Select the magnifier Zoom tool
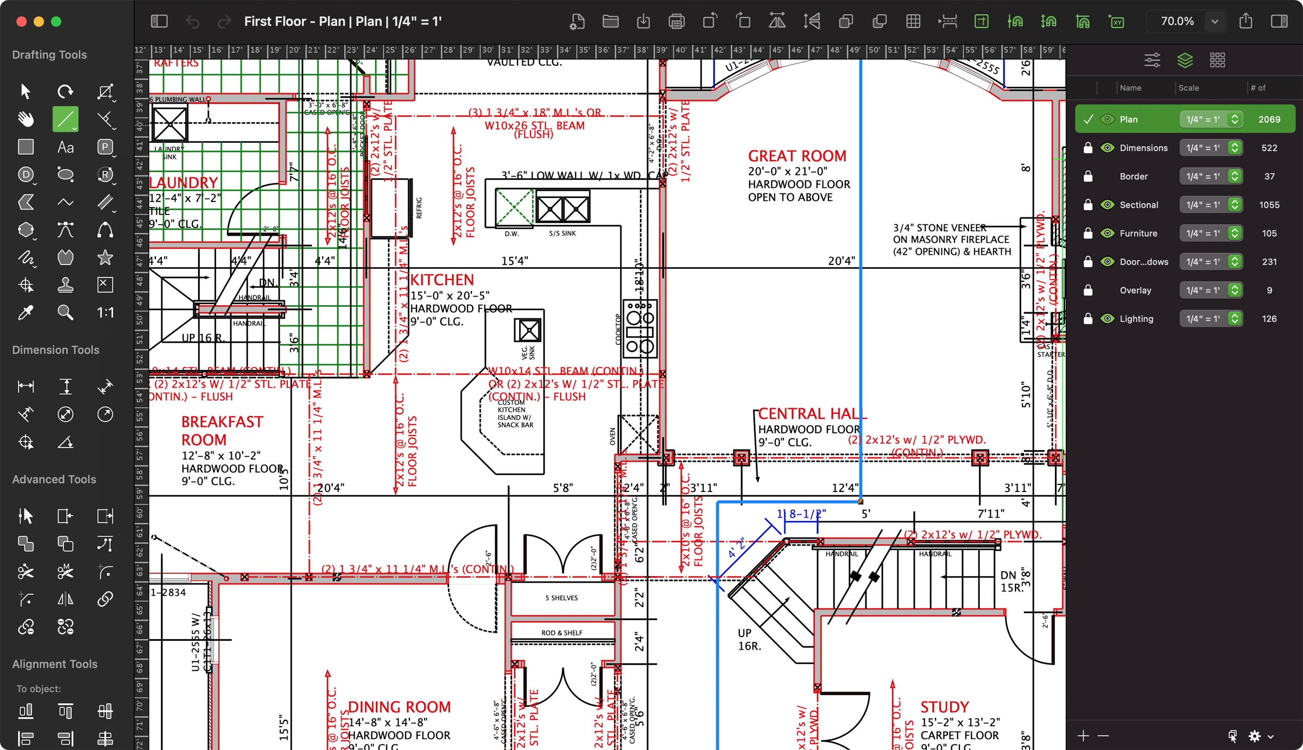 click(x=65, y=312)
